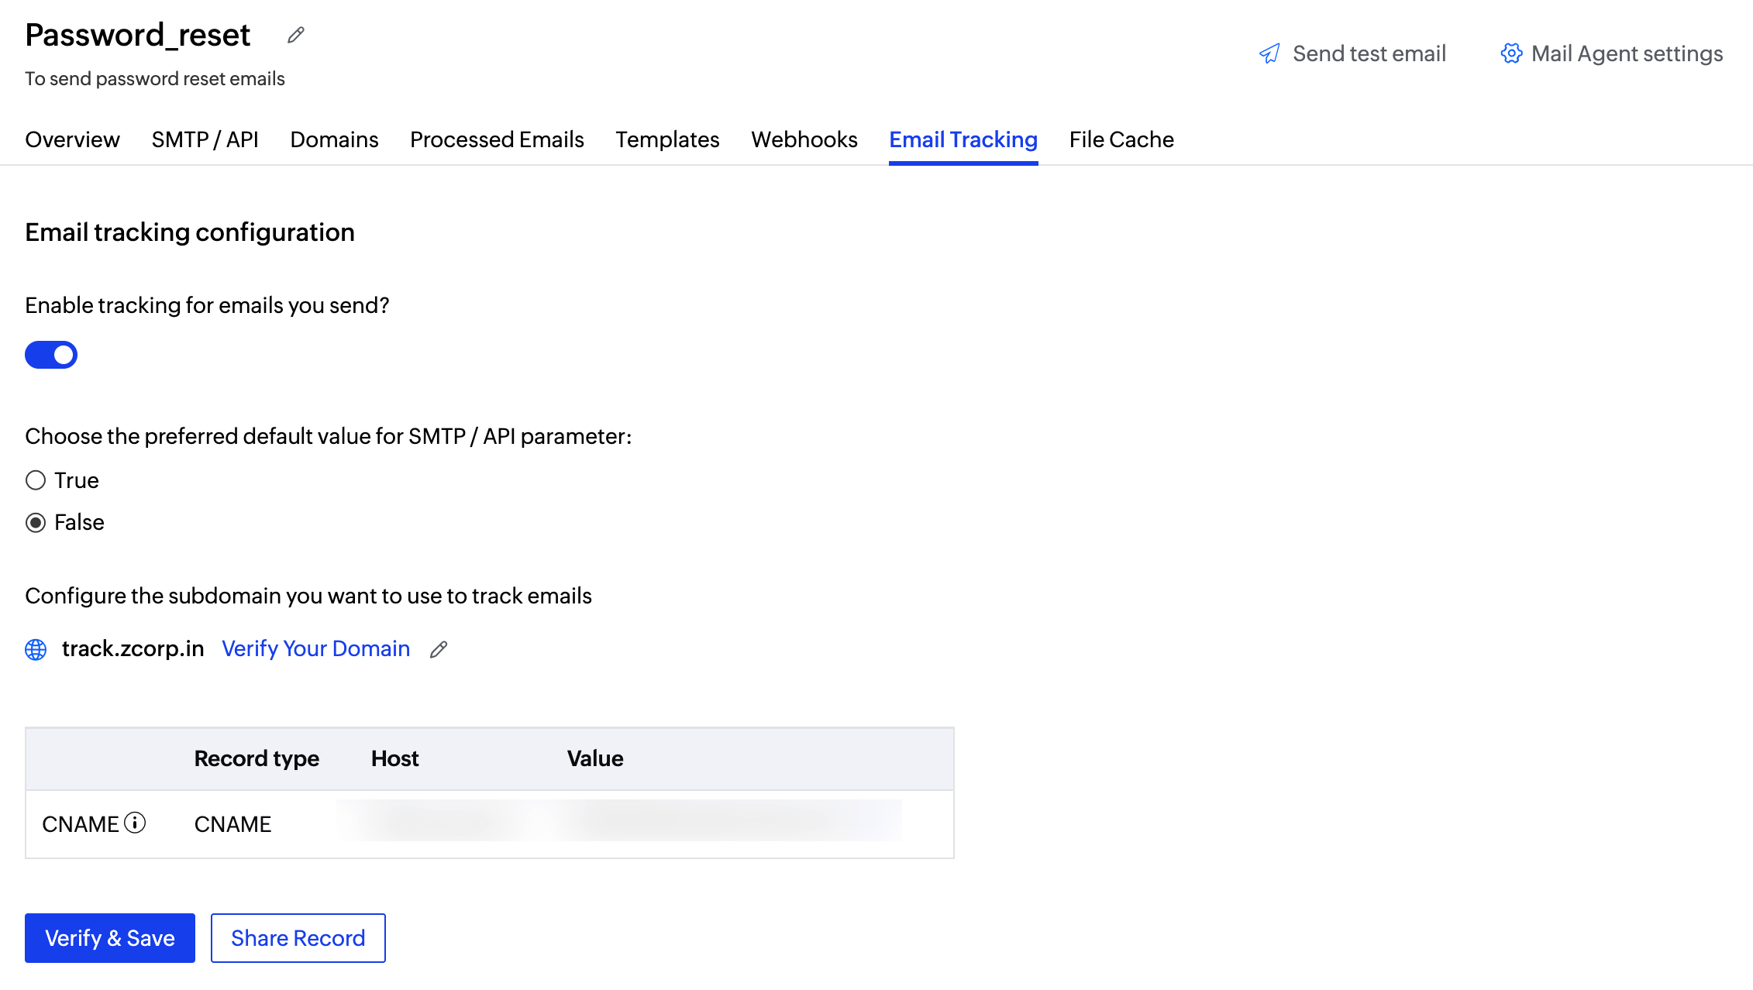Open the File Cache tab
Viewport: 1753px width, 990px height.
tap(1121, 139)
